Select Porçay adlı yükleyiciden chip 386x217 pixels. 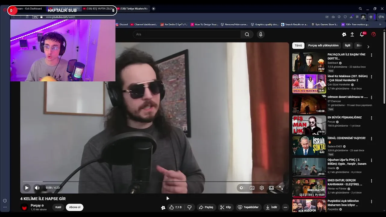point(323,46)
